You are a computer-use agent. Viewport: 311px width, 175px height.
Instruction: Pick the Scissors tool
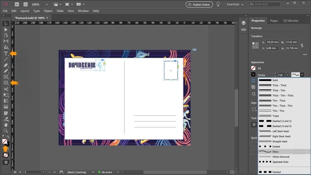(6, 89)
